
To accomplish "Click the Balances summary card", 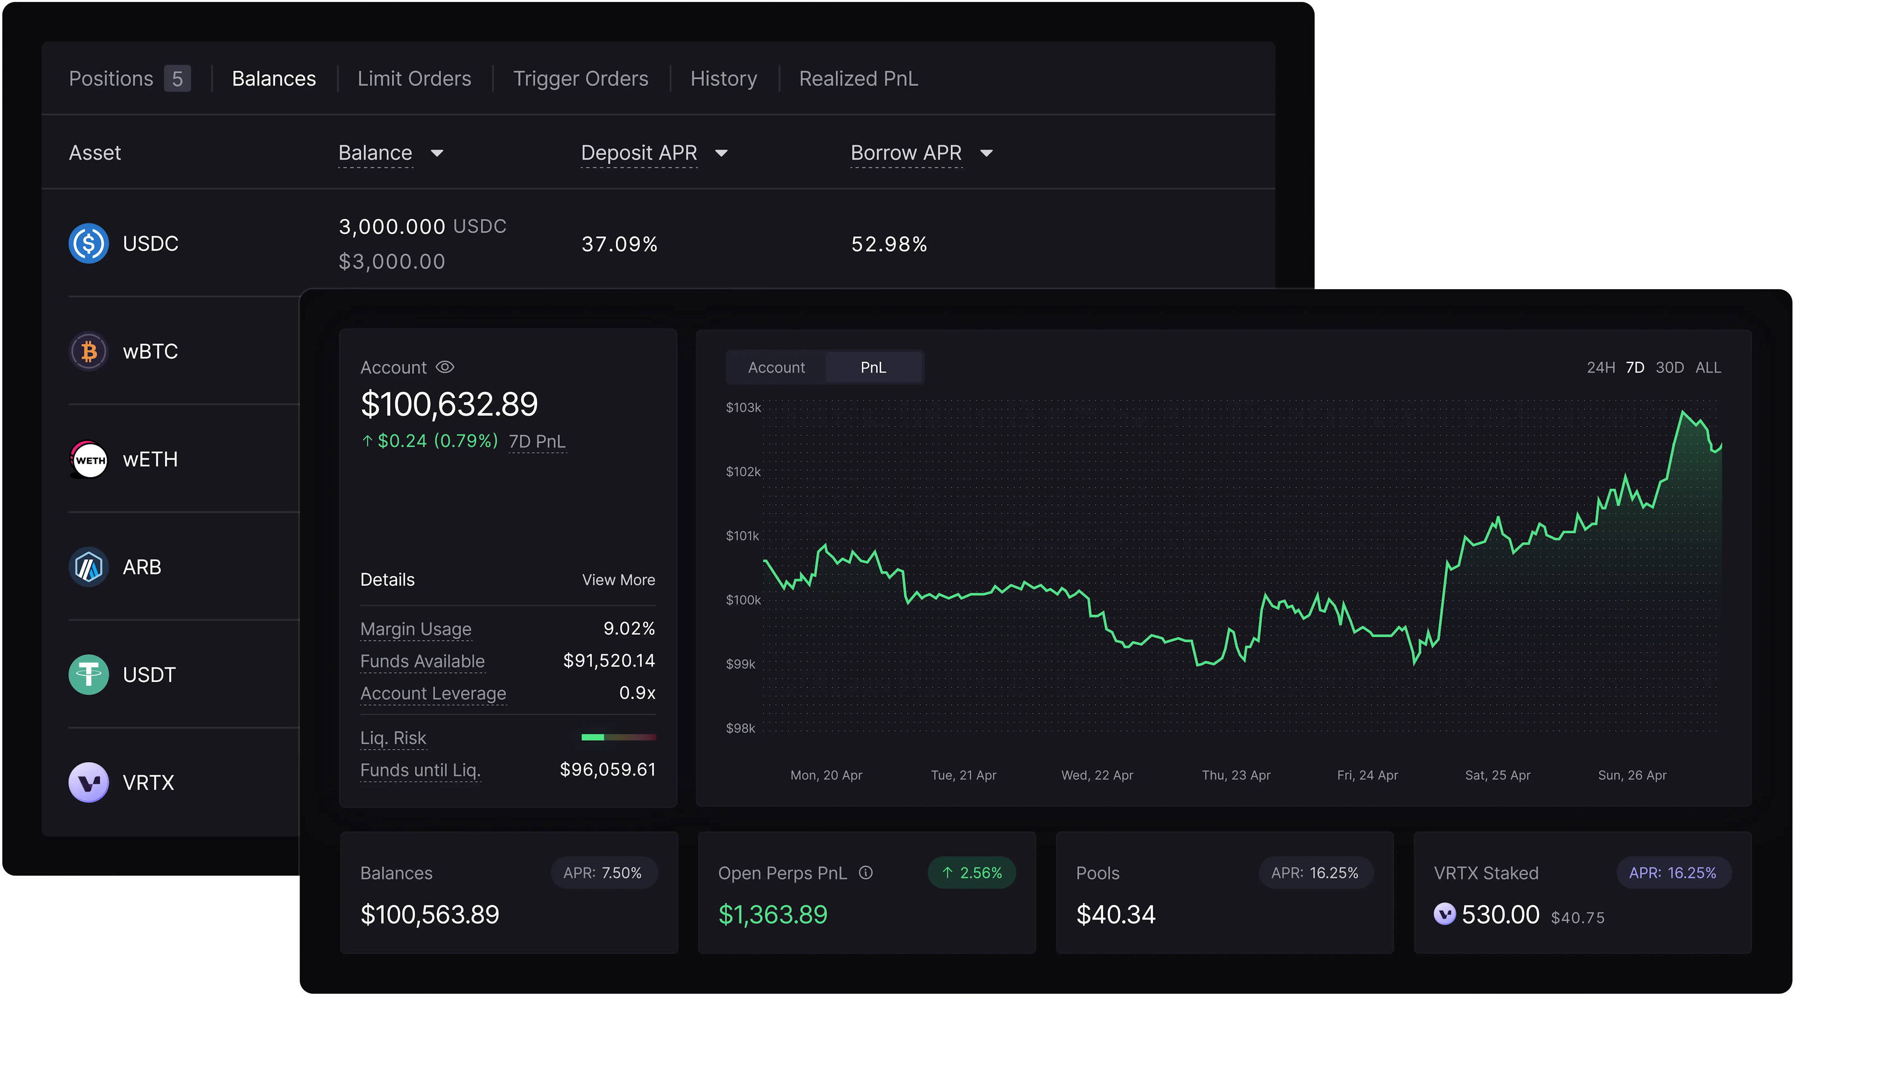I will tap(508, 892).
